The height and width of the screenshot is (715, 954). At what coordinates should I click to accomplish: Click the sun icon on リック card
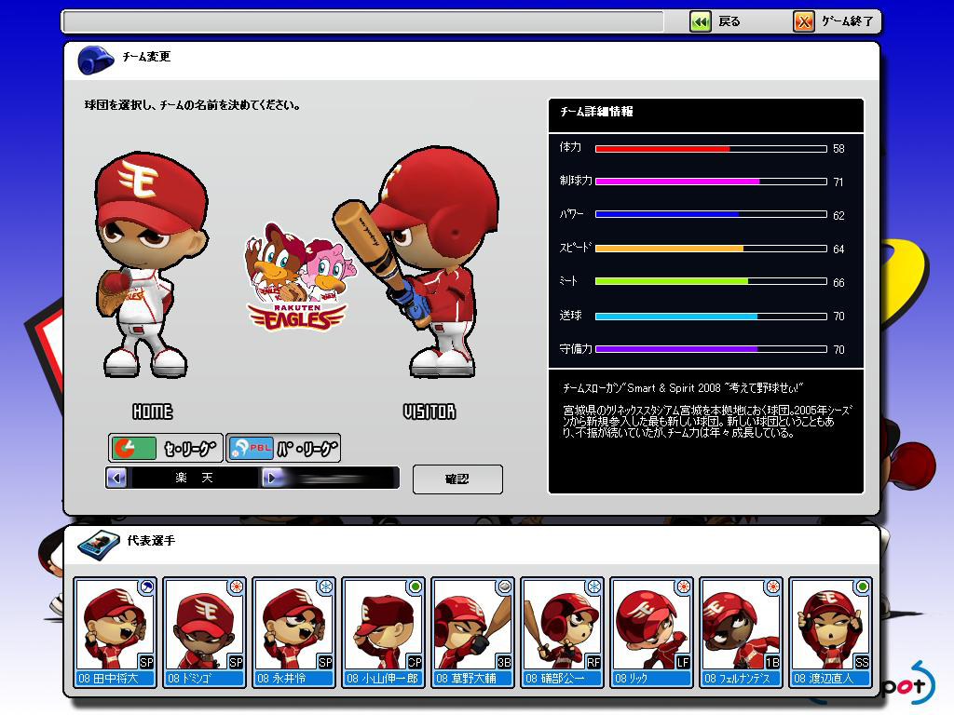point(683,587)
